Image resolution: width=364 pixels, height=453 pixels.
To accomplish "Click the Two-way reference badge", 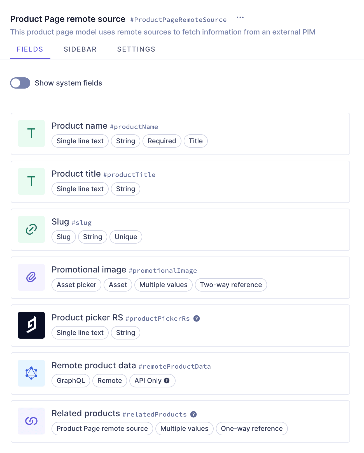I will tap(231, 285).
